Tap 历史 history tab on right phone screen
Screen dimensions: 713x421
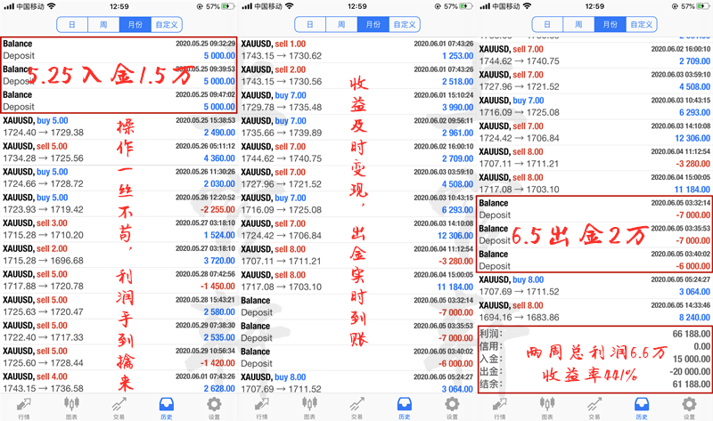(x=642, y=409)
